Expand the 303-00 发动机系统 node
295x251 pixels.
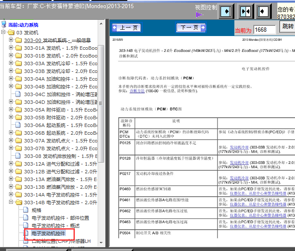click(x=11, y=40)
